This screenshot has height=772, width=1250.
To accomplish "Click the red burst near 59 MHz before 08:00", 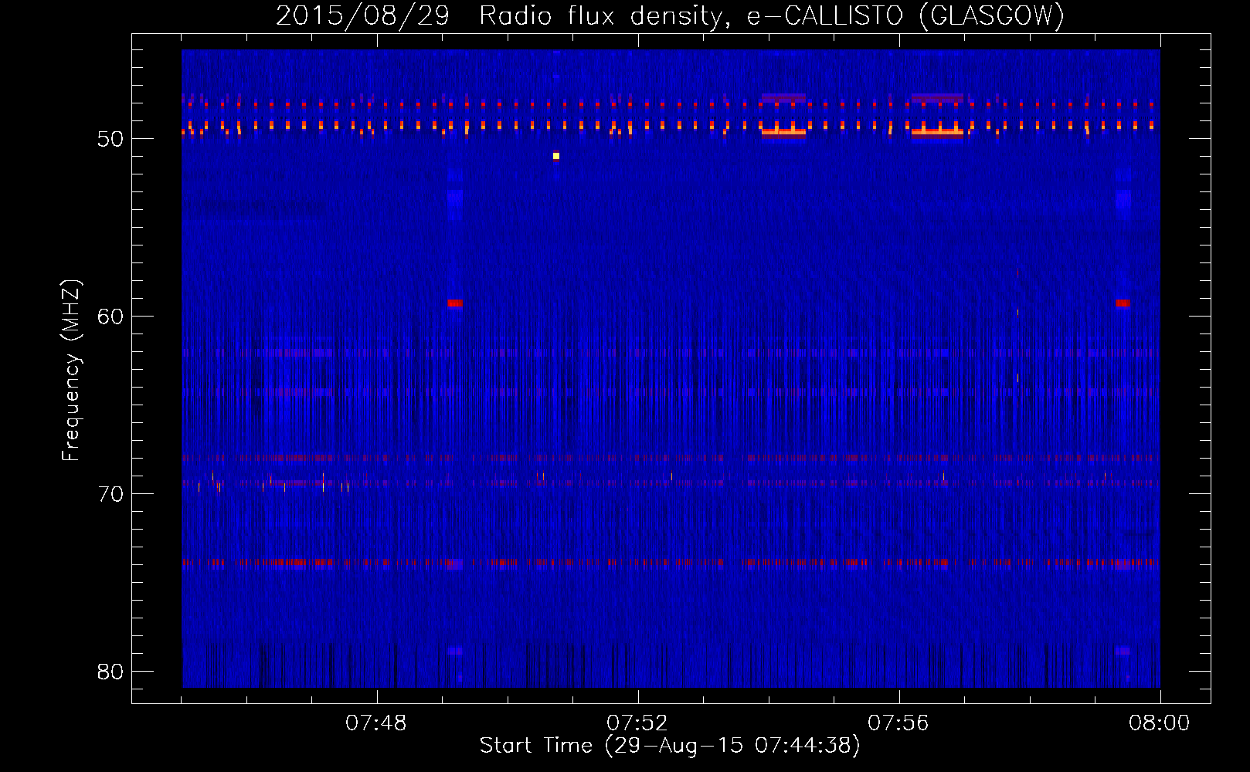I will point(1123,303).
